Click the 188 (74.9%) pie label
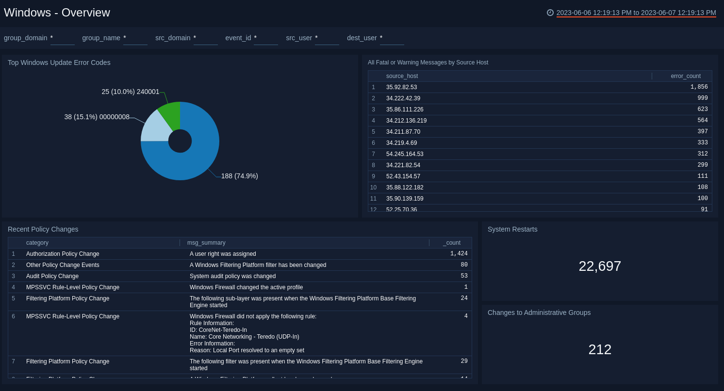Image resolution: width=724 pixels, height=391 pixels. point(240,176)
